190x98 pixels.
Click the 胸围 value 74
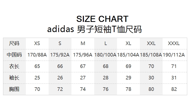tap(83, 89)
